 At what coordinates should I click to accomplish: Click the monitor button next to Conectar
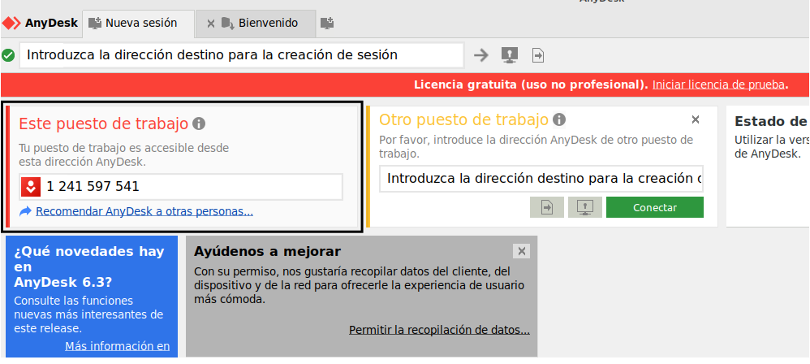[x=584, y=207]
